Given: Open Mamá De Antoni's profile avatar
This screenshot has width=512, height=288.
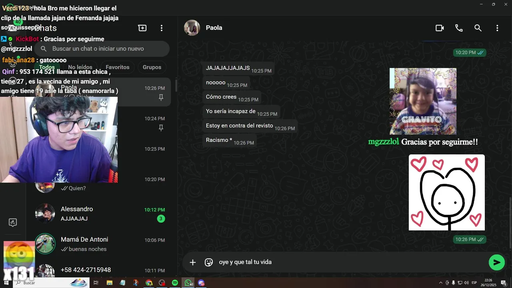Looking at the screenshot, I should coord(45,244).
